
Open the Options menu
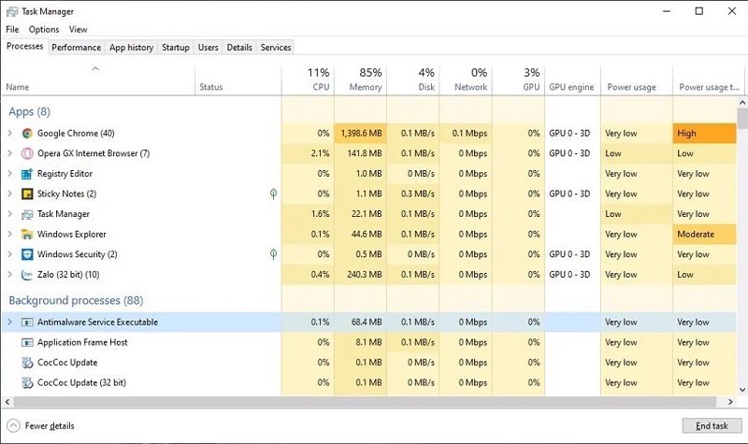(x=43, y=30)
